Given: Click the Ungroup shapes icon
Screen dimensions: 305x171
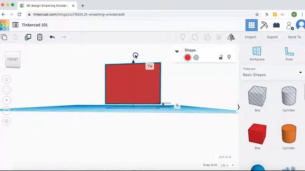Looking at the screenshot, I should 207,37.
